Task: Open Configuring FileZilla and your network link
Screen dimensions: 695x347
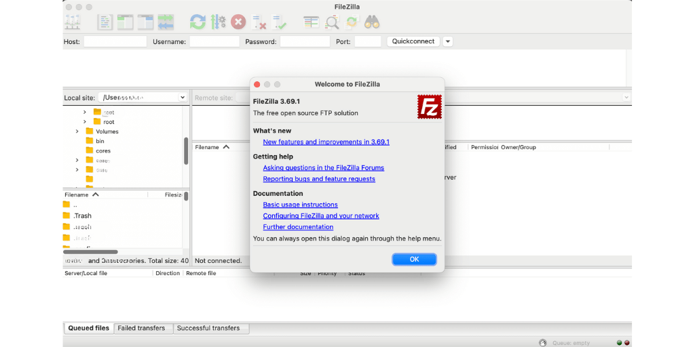Action: pyautogui.click(x=321, y=216)
